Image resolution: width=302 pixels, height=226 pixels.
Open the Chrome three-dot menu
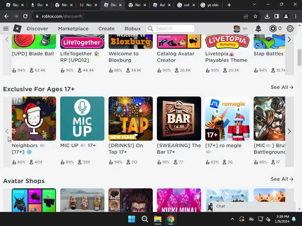point(296,16)
